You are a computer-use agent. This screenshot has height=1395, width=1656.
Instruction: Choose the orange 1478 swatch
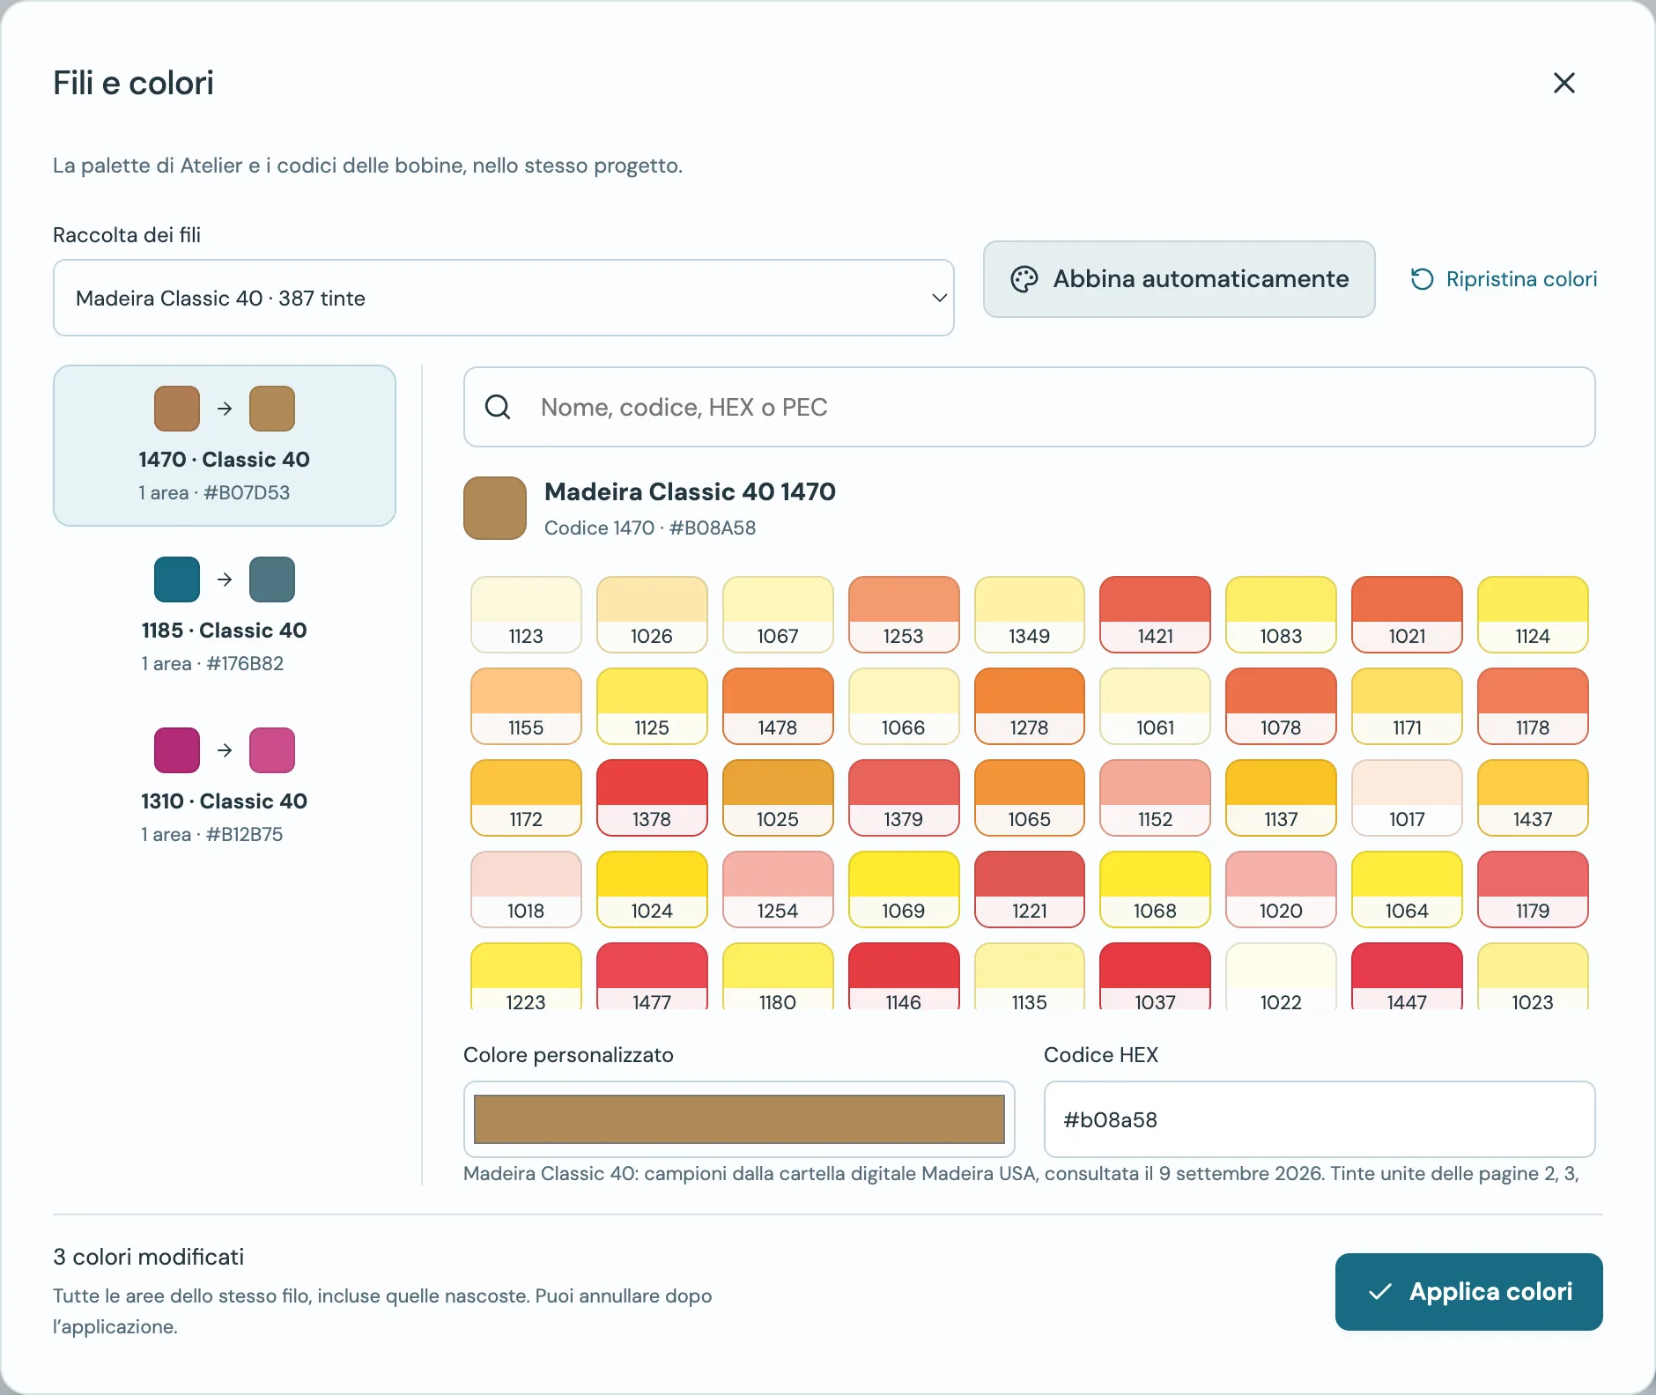pos(778,706)
